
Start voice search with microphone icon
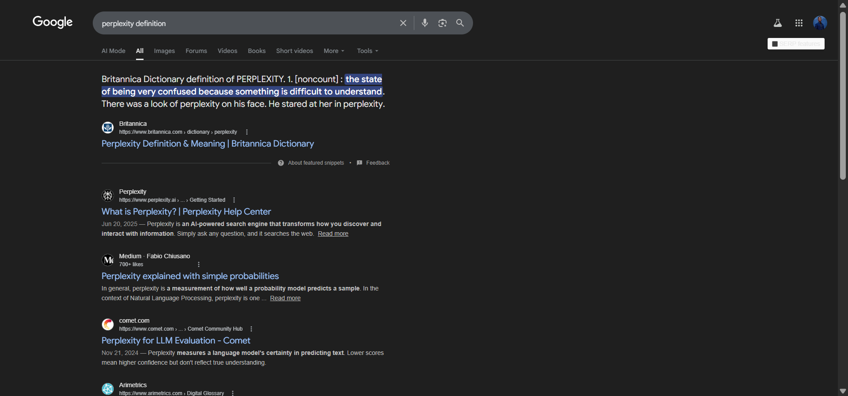coord(425,23)
